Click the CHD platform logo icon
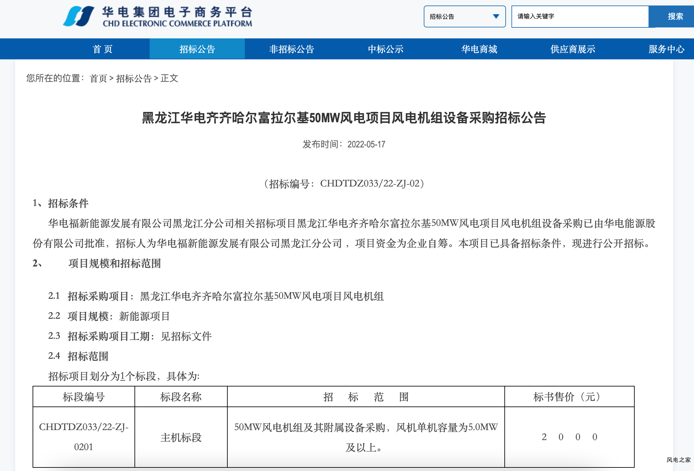The width and height of the screenshot is (694, 471). 79,16
